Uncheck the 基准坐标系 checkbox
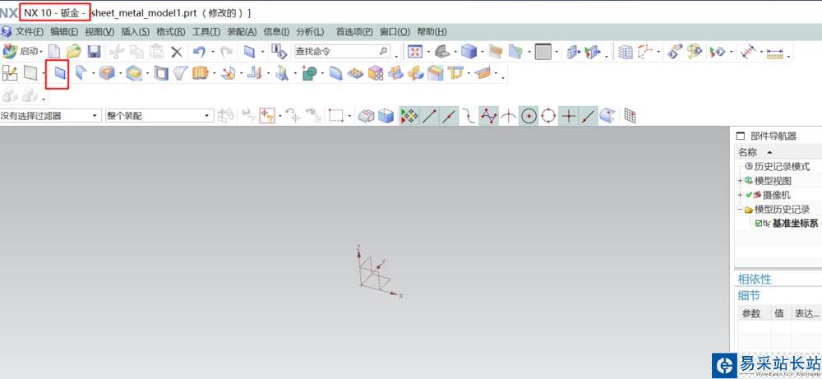The image size is (822, 379). (759, 224)
